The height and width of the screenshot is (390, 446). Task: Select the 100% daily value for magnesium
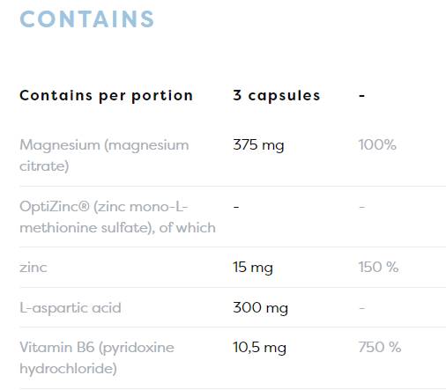click(377, 144)
